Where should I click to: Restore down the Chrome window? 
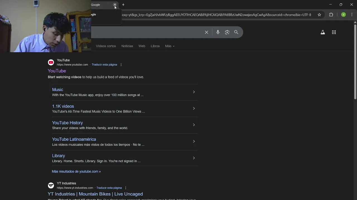(341, 5)
